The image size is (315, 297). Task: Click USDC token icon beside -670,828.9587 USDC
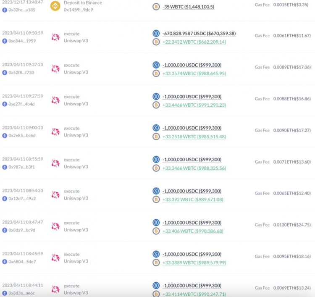point(156,33)
